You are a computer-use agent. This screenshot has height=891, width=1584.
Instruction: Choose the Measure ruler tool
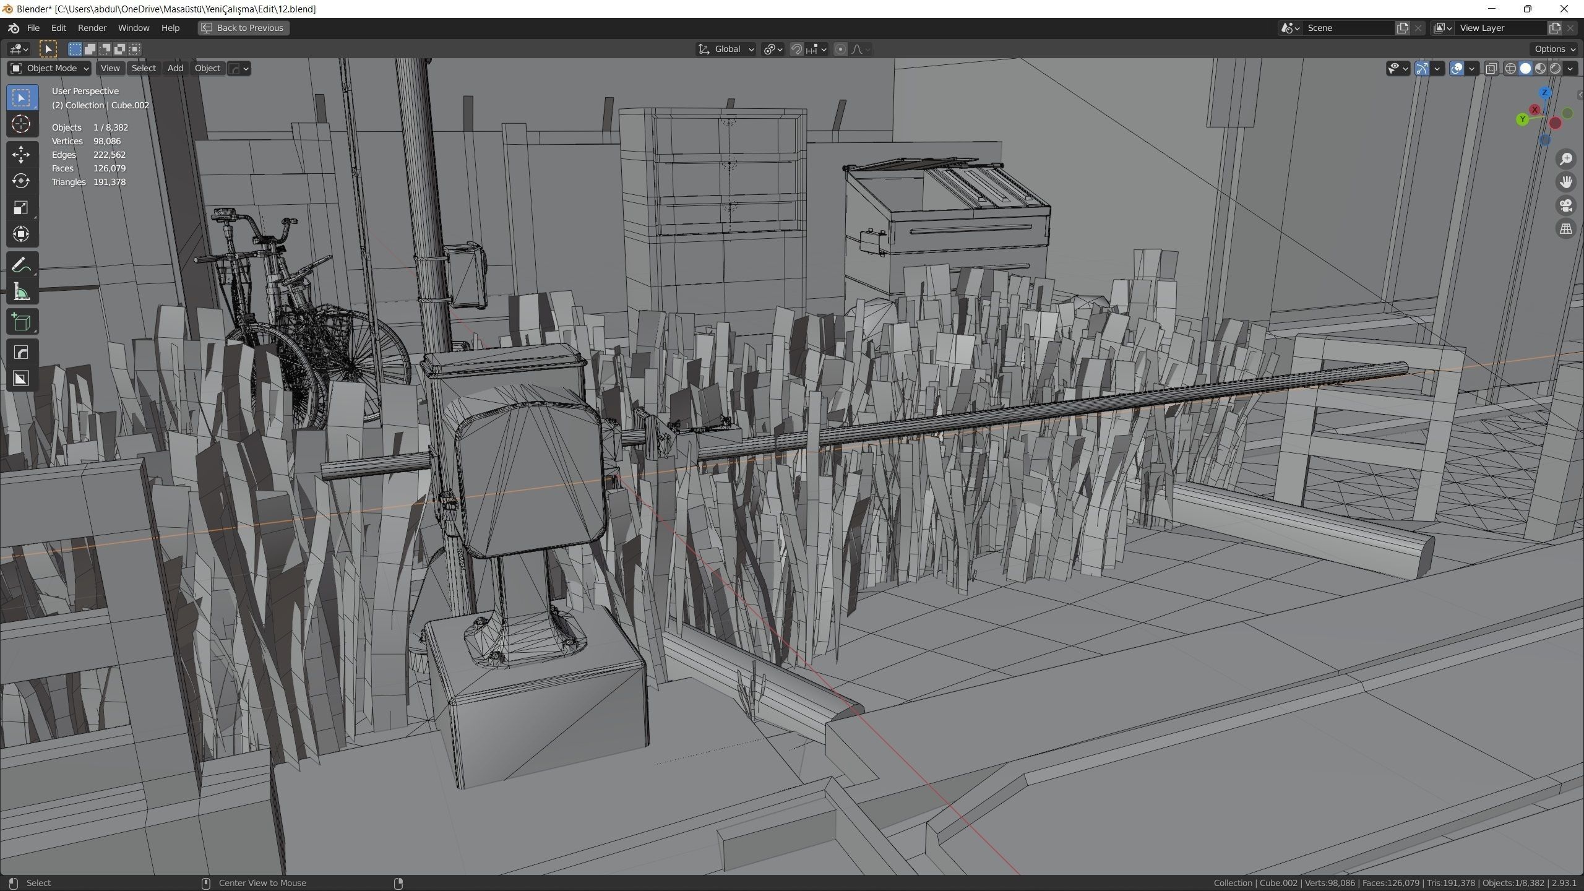pyautogui.click(x=21, y=291)
